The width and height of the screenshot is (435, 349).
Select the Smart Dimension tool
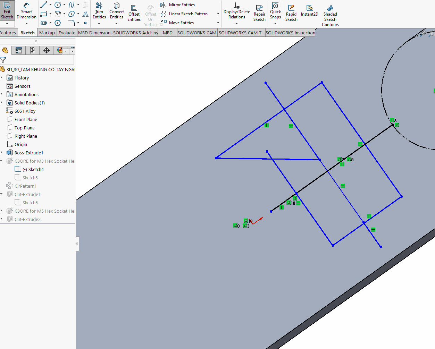pyautogui.click(x=26, y=11)
